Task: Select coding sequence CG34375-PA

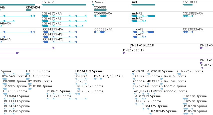Action: coord(60,32)
